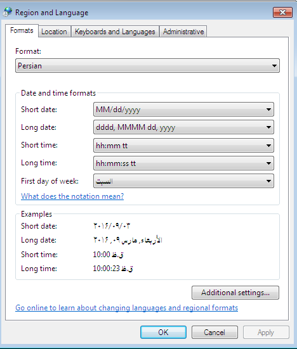297x349 pixels.
Task: Click the Region and Language globe icon
Action: point(8,12)
